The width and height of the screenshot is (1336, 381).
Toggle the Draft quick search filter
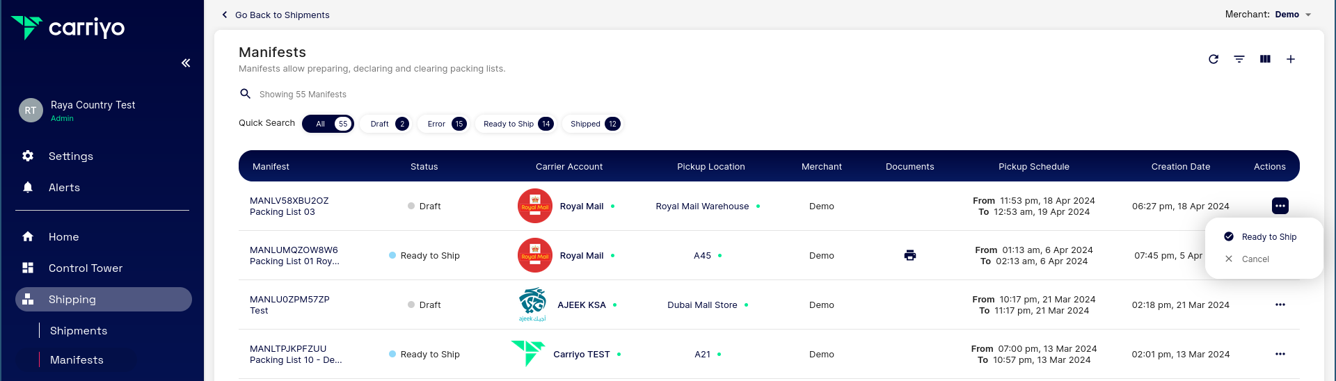point(385,124)
